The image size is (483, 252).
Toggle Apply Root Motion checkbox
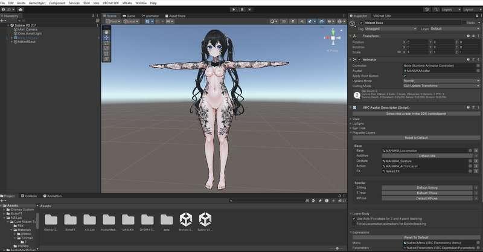pos(405,76)
